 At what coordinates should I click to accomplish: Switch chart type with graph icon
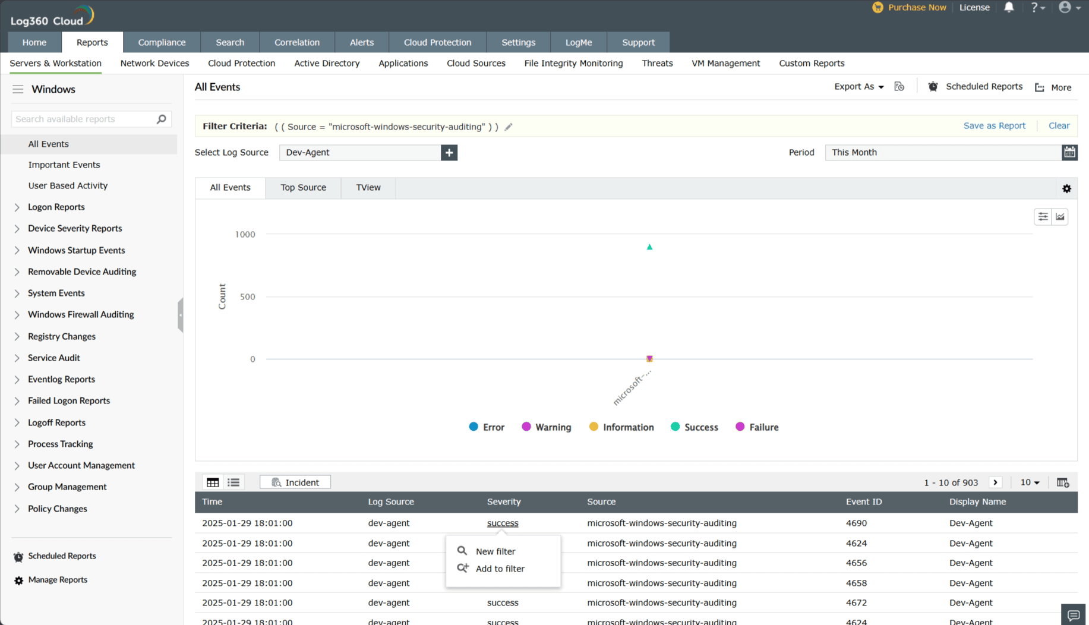(x=1060, y=217)
